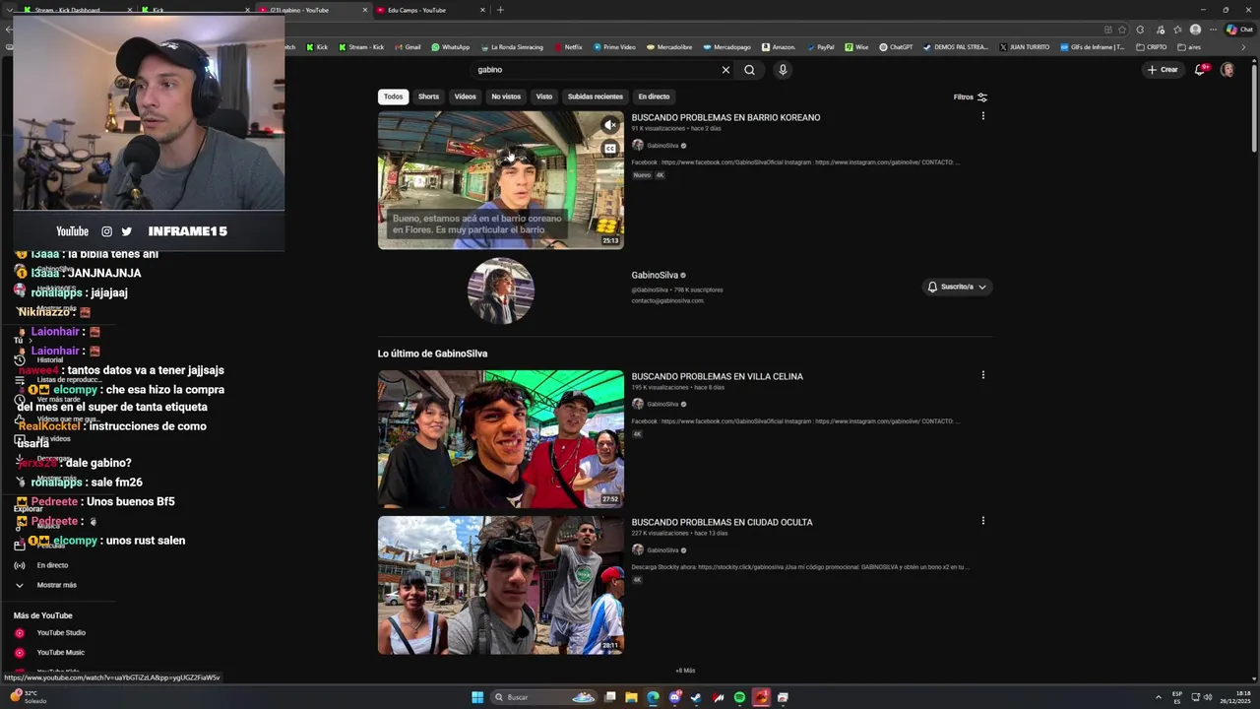This screenshot has height=709, width=1260.
Task: Open the browser profile icon
Action: (1195, 30)
